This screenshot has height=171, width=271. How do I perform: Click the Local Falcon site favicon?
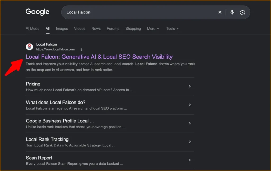click(x=29, y=47)
